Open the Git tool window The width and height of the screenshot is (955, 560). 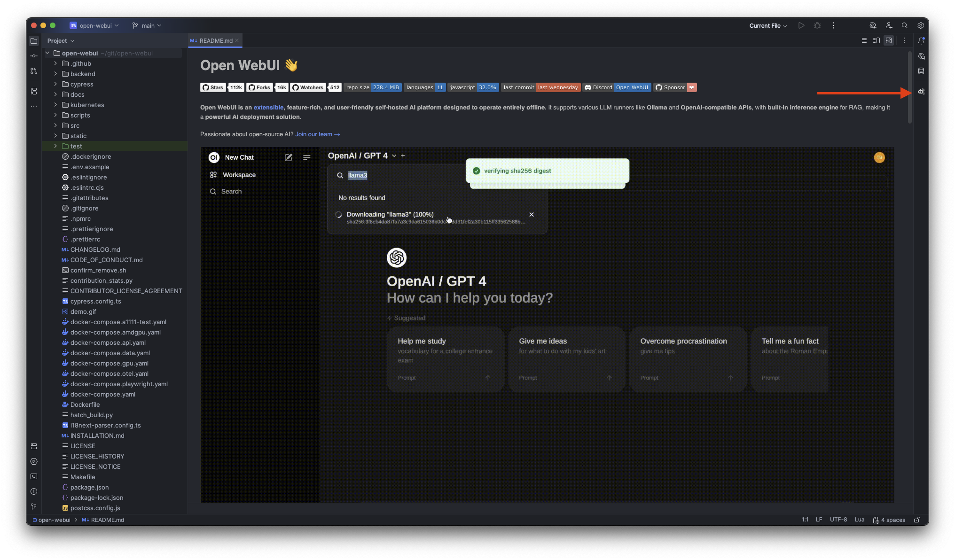pos(34,506)
